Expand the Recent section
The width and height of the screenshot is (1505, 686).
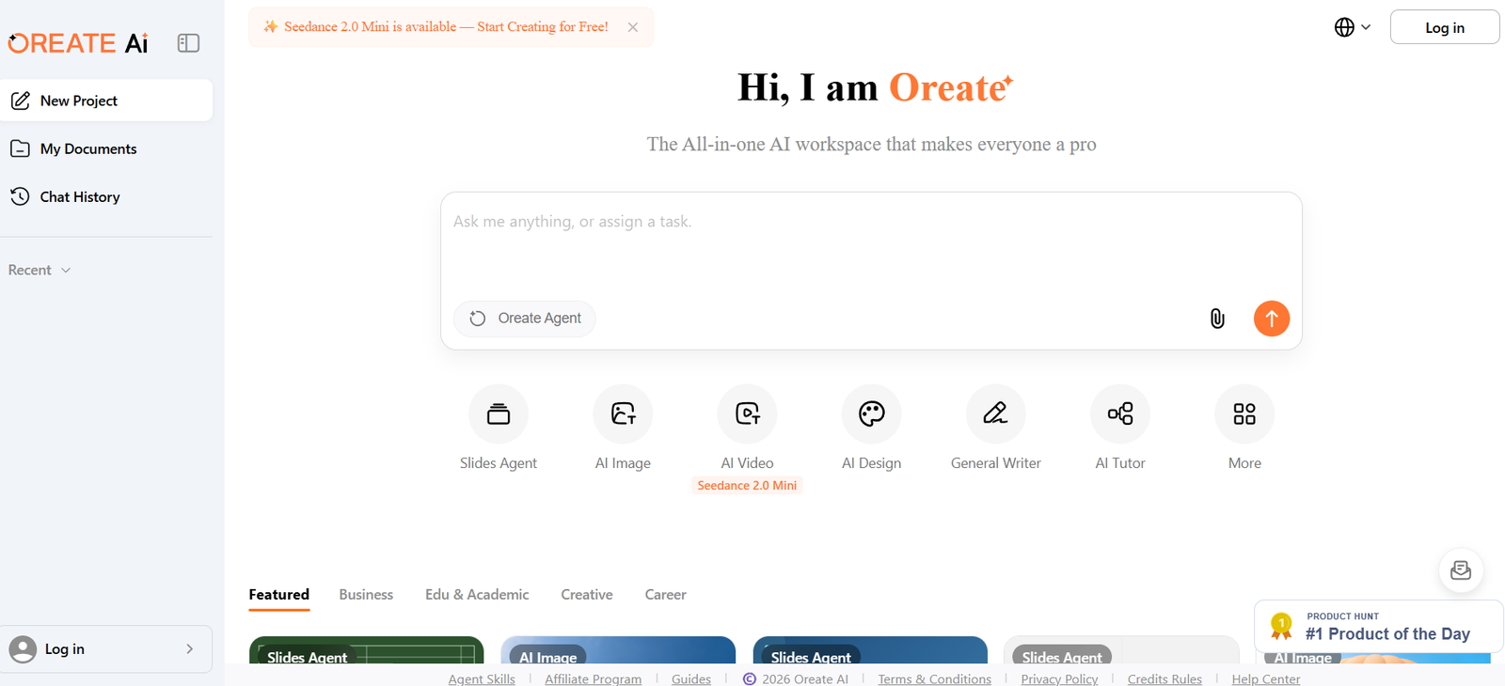pyautogui.click(x=40, y=270)
